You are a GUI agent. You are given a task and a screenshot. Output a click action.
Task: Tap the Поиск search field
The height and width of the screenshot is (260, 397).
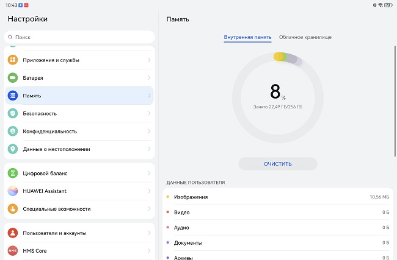click(79, 37)
